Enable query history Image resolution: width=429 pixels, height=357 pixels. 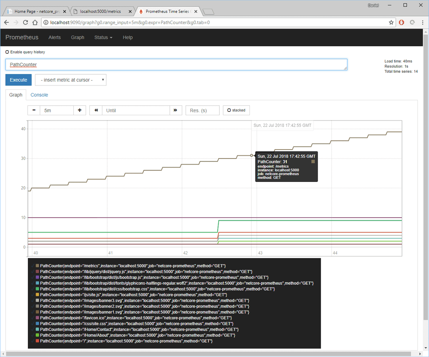point(7,52)
